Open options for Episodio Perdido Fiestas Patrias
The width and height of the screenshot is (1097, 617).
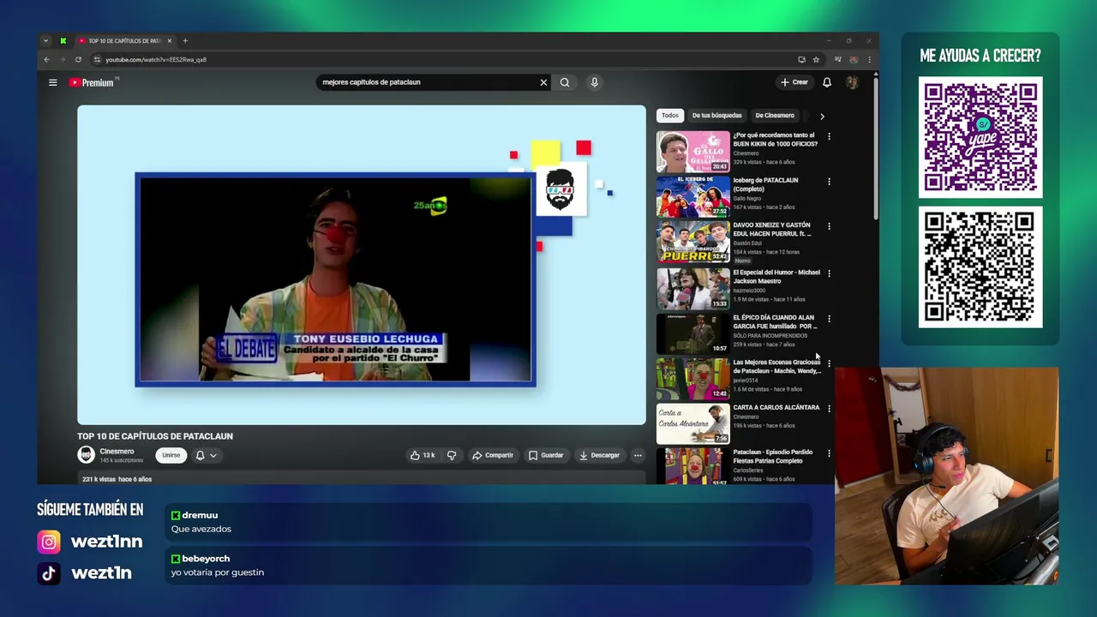(x=829, y=453)
